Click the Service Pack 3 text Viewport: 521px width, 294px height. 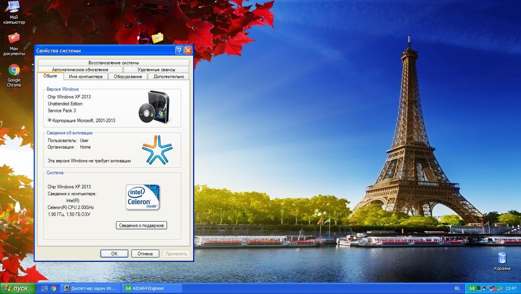62,111
